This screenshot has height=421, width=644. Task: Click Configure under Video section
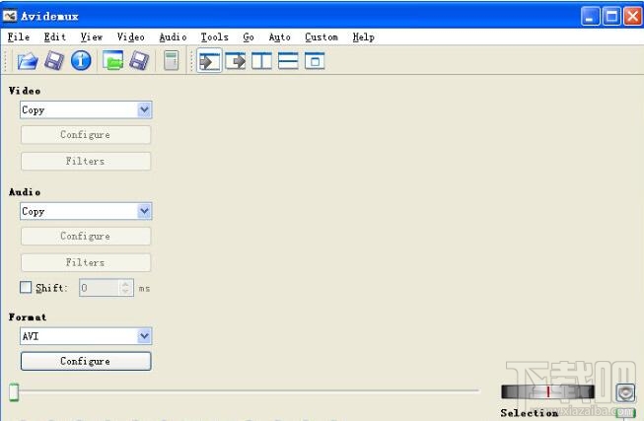click(x=86, y=135)
